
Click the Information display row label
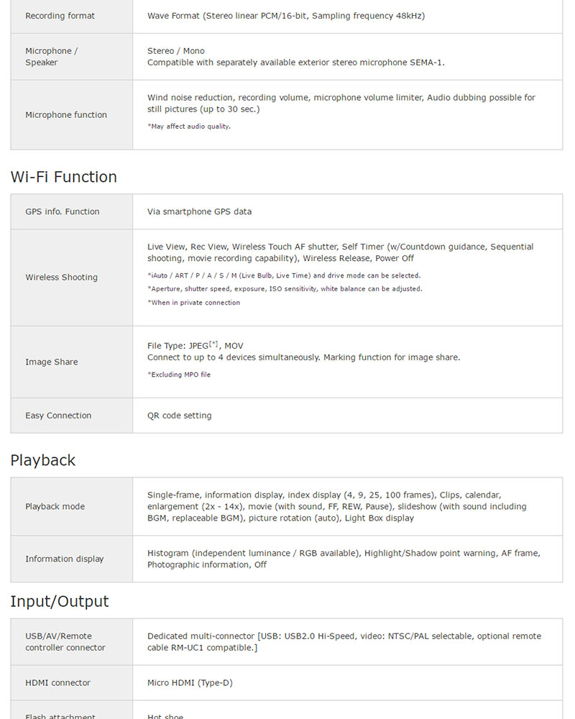tap(65, 559)
